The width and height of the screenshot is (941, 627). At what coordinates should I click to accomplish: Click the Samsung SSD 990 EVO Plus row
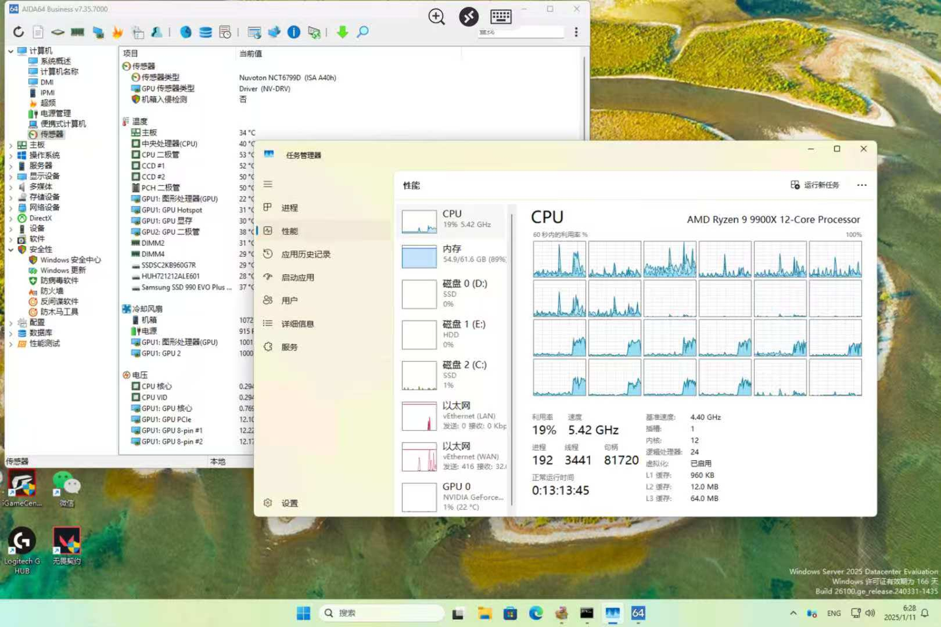coord(193,288)
